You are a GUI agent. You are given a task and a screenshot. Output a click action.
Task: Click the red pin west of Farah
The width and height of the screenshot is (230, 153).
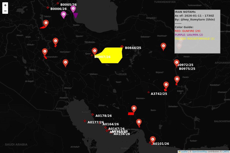point(177,80)
